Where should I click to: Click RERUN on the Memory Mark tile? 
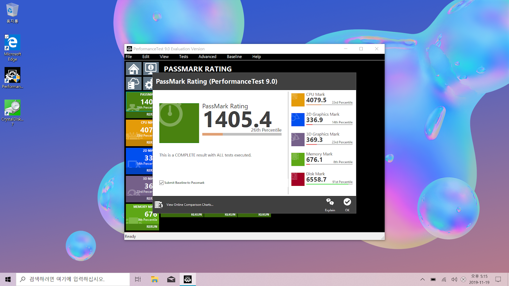152,227
